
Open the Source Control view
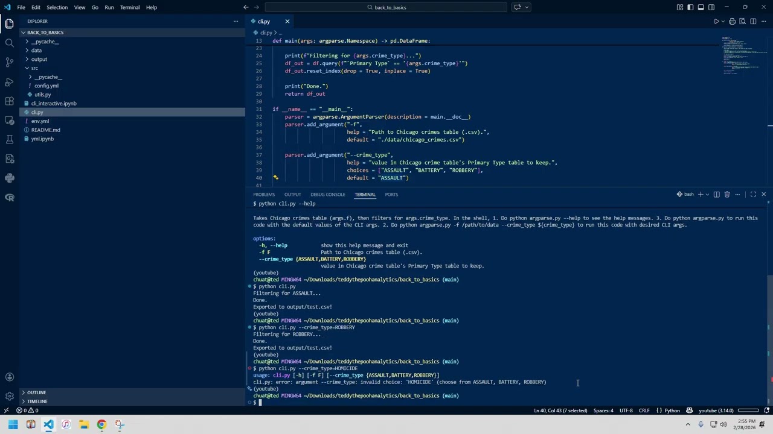(9, 62)
